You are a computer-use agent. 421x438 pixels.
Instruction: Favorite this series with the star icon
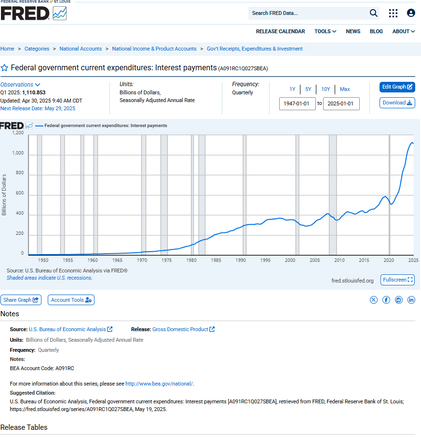pyautogui.click(x=4, y=68)
